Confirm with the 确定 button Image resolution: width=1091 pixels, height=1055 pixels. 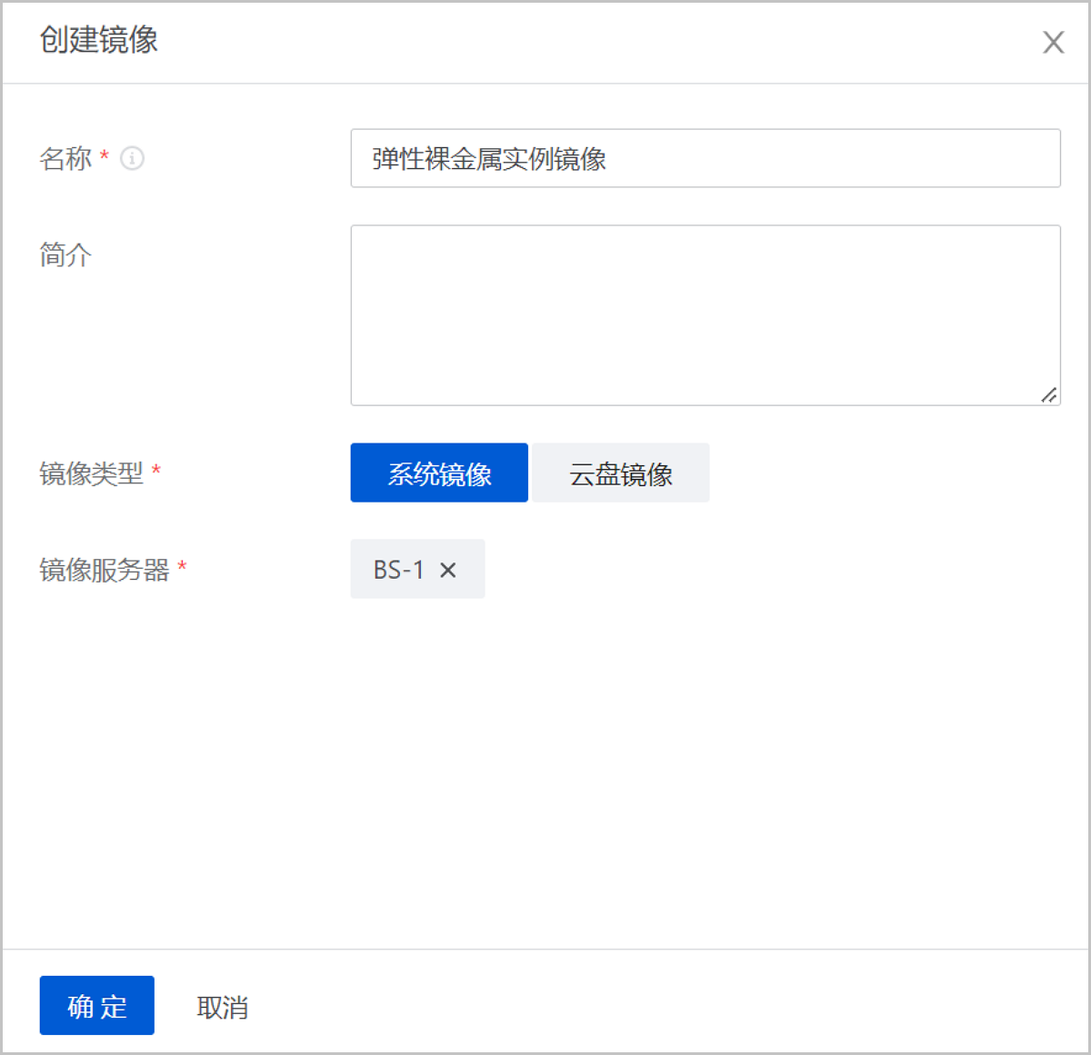pos(97,1006)
